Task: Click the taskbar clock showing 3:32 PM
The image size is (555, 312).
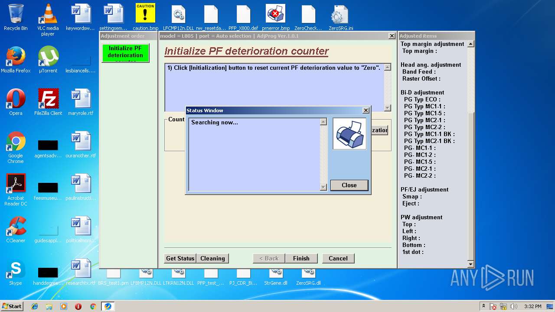Action: [x=532, y=306]
